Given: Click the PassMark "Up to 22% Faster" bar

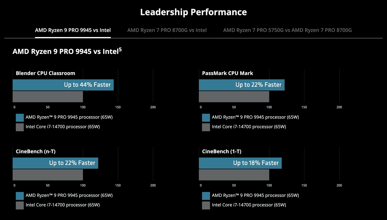Looking at the screenshot, I should click(242, 85).
